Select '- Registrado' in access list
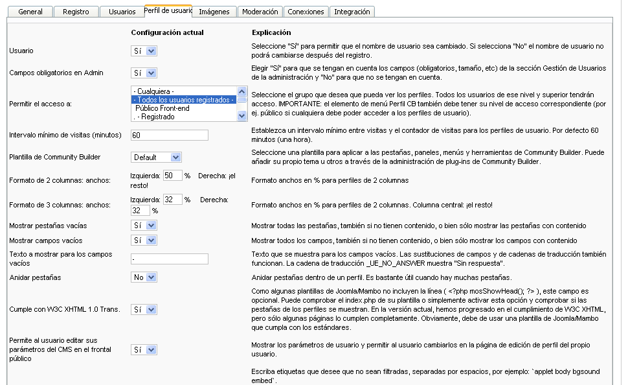 (185, 116)
